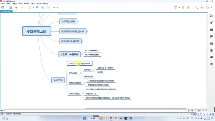Image resolution: width=215 pixels, height=121 pixels.
Task: Undo the last action
Action: pyautogui.click(x=16, y=7)
